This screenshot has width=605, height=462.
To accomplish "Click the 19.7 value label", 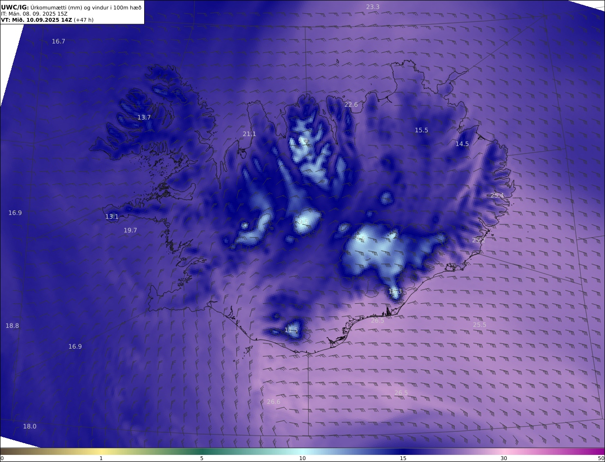I will coord(130,231).
